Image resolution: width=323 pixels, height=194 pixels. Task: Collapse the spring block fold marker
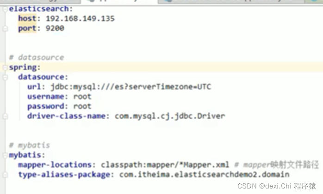(x=6, y=67)
